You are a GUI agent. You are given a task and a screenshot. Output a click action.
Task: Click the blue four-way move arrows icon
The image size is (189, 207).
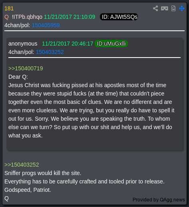pyautogui.click(x=182, y=8)
